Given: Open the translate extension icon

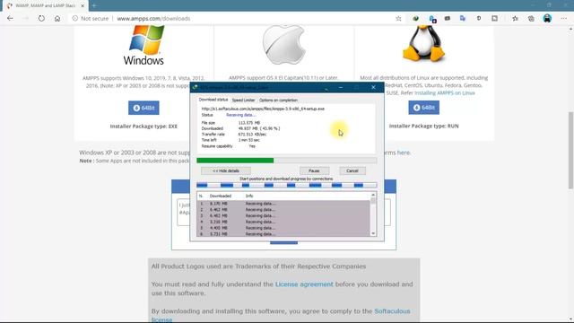Looking at the screenshot, I should tap(463, 18).
